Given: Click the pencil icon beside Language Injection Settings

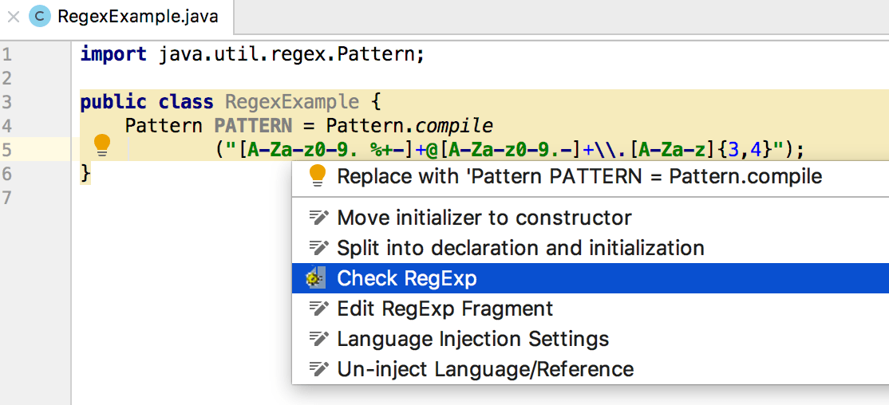Looking at the screenshot, I should (318, 339).
